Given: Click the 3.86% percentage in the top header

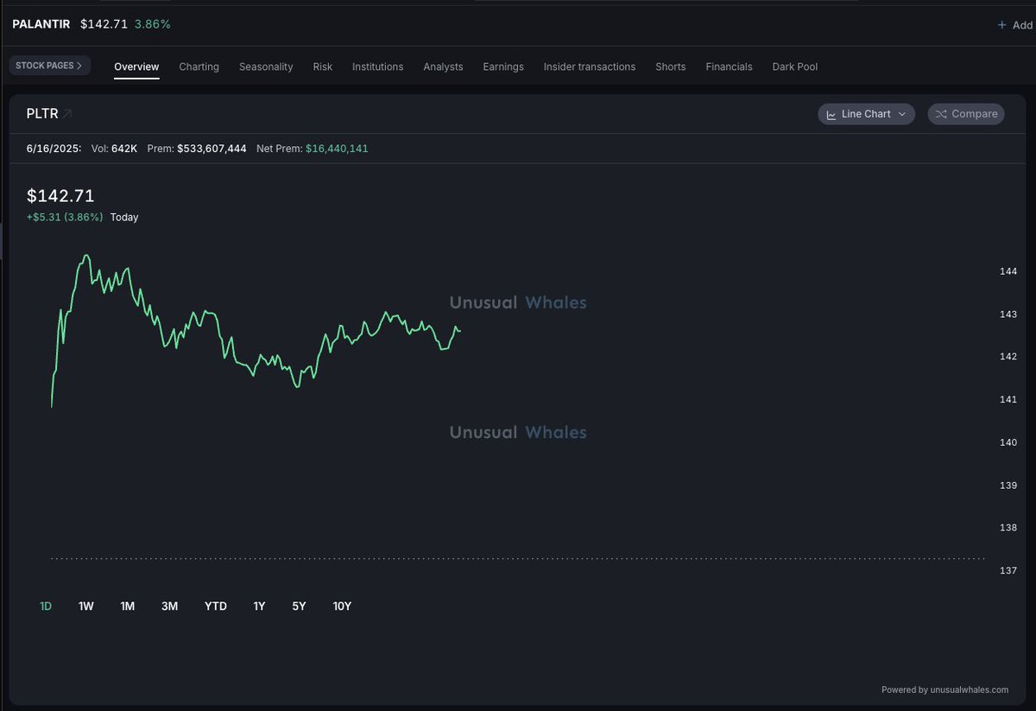Looking at the screenshot, I should pyautogui.click(x=153, y=24).
